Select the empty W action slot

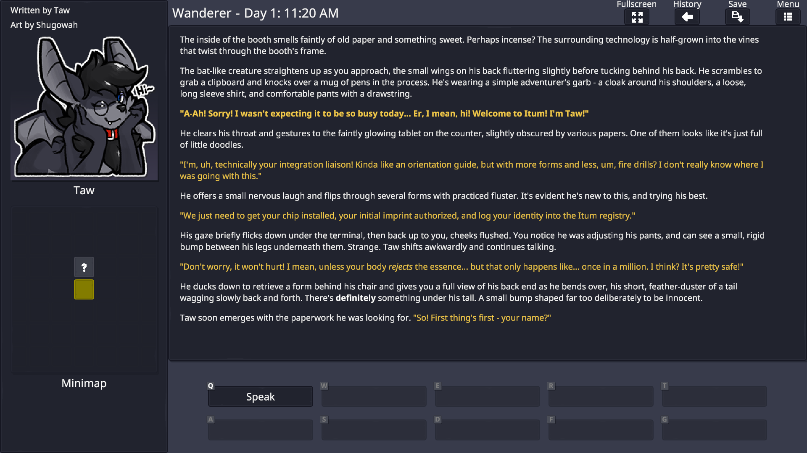373,396
